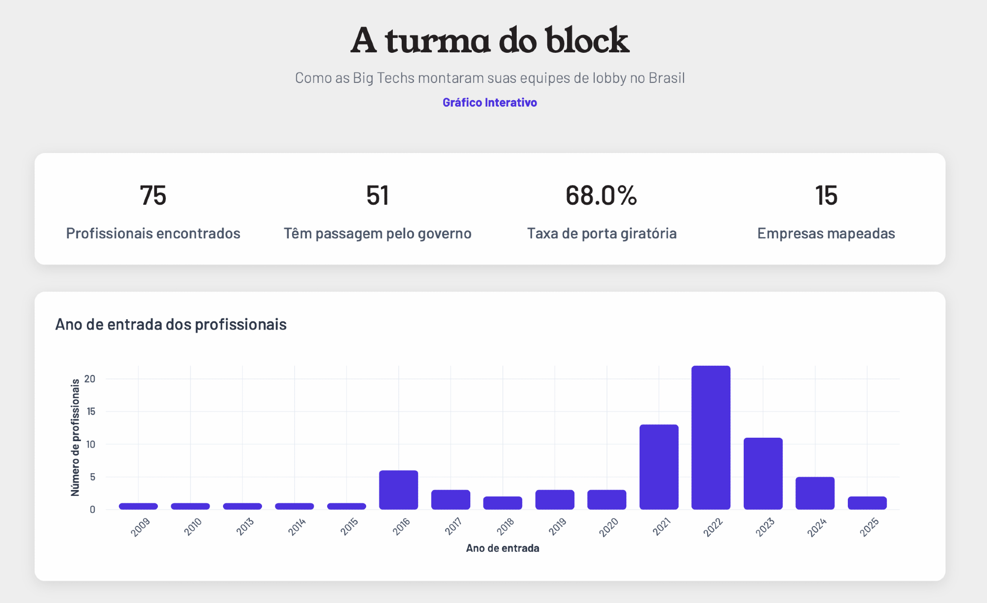The height and width of the screenshot is (603, 987).
Task: Click the 2016 bar
Action: (398, 490)
